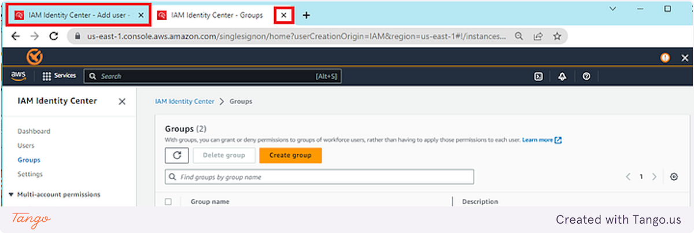Open the groups table preferences gear
This screenshot has height=233, width=694.
pos(674,177)
